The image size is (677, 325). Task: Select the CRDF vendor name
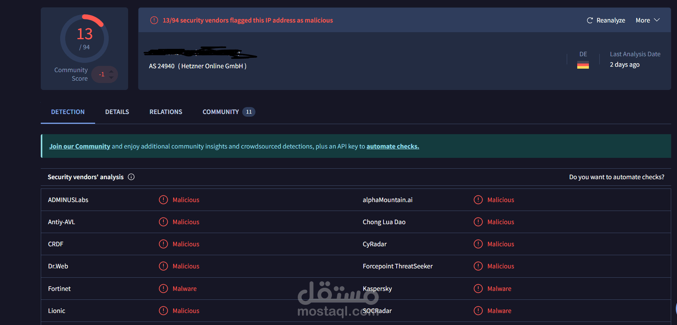pos(56,244)
